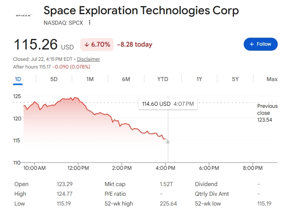Image resolution: width=281 pixels, height=212 pixels.
Task: Select the Max chart range
Action: tap(272, 79)
